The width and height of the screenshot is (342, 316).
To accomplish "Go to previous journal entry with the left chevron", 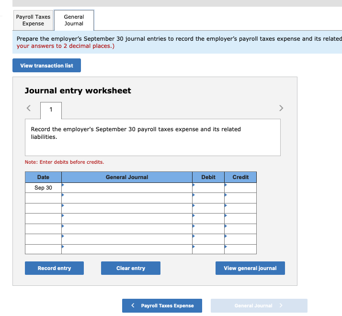I will [x=29, y=108].
